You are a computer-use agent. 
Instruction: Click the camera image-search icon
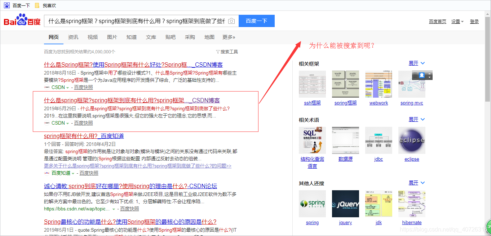click(x=231, y=21)
